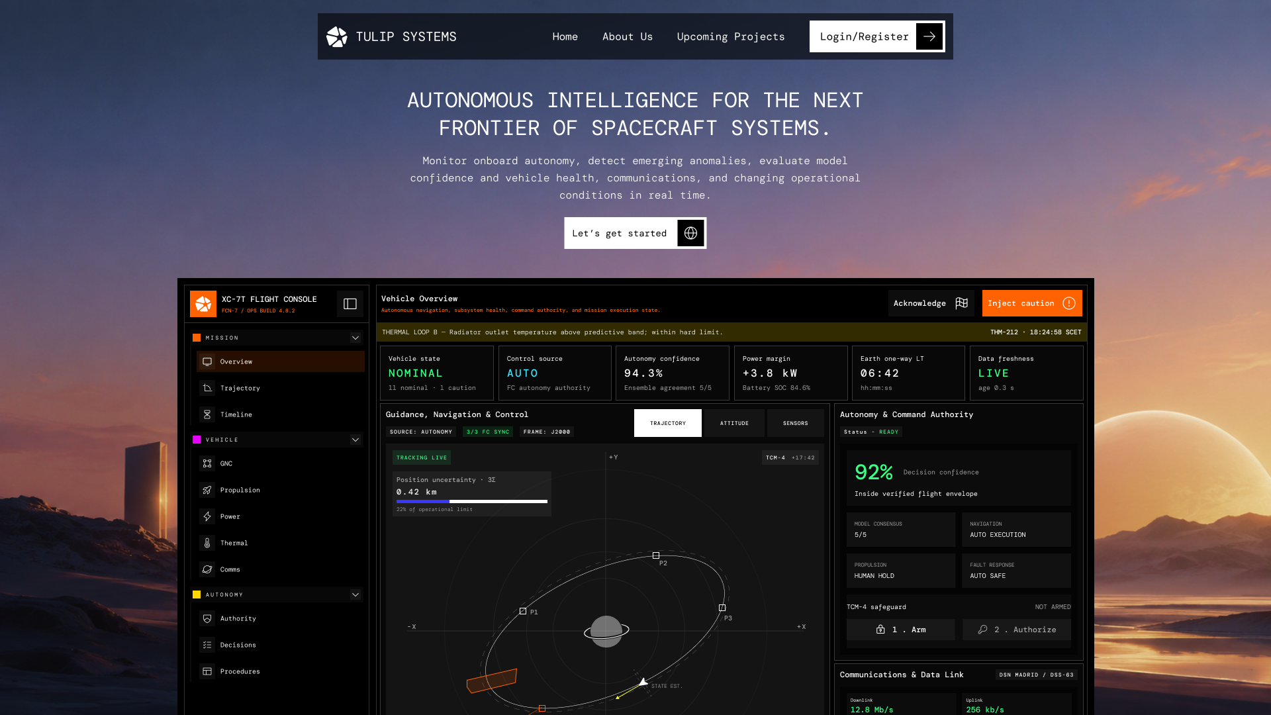Click the Timeline hourglass icon
Viewport: 1271px width, 715px height.
click(207, 414)
